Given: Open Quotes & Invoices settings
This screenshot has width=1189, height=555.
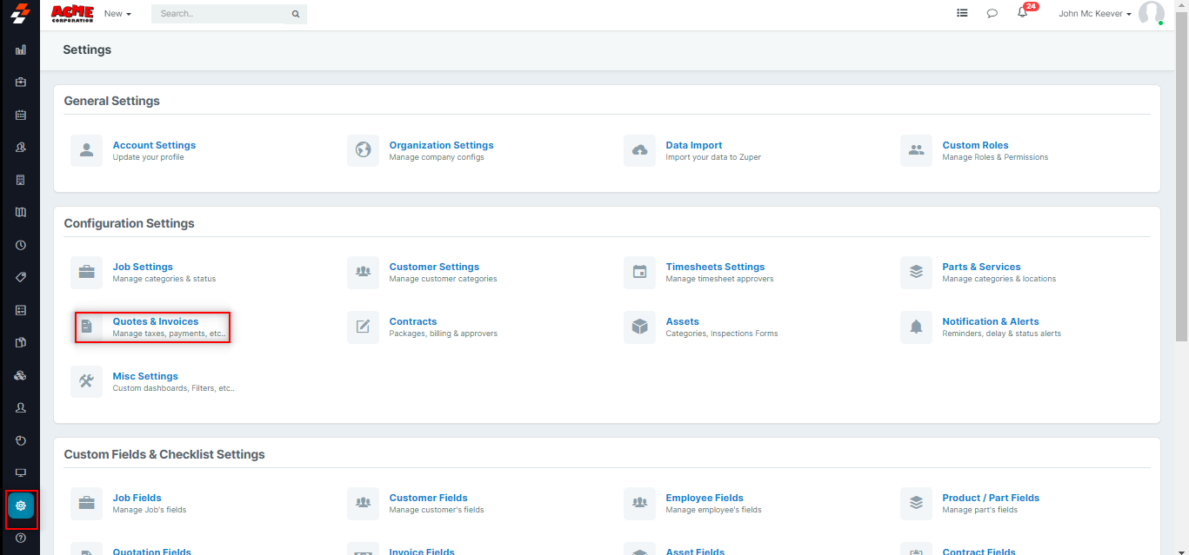Looking at the screenshot, I should click(x=156, y=321).
